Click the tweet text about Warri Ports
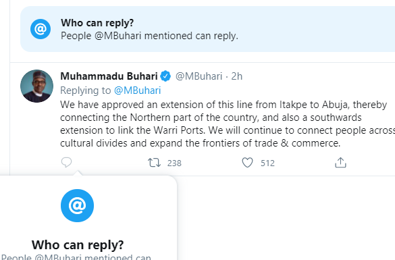The image size is (395, 260). pos(228,124)
